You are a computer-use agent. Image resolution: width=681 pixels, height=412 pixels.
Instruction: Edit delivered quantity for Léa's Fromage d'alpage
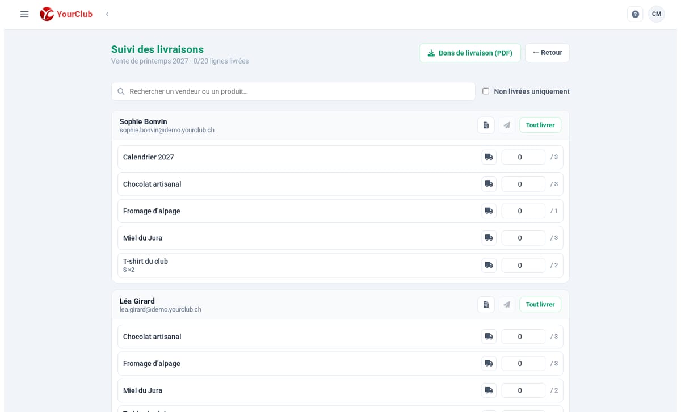(x=523, y=364)
